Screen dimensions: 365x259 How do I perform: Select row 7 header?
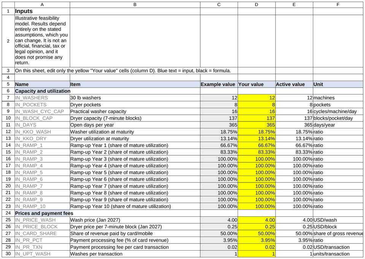click(8, 98)
